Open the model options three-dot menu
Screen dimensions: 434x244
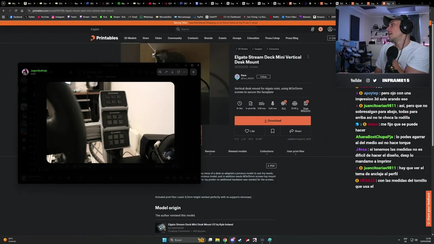point(308,57)
